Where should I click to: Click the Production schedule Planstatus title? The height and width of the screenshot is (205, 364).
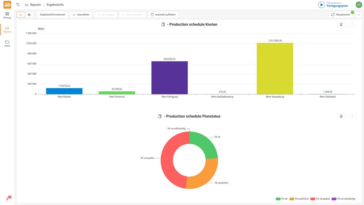click(192, 116)
